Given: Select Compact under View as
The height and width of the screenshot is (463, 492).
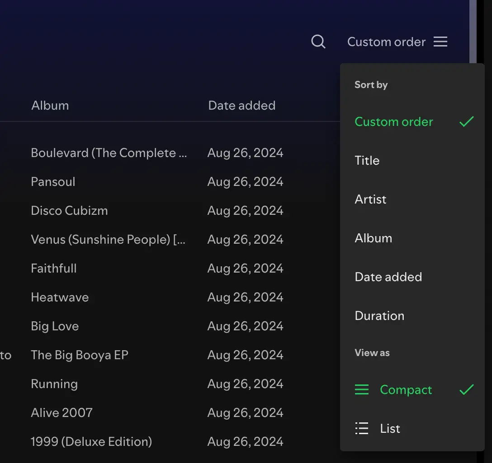Looking at the screenshot, I should click(406, 389).
